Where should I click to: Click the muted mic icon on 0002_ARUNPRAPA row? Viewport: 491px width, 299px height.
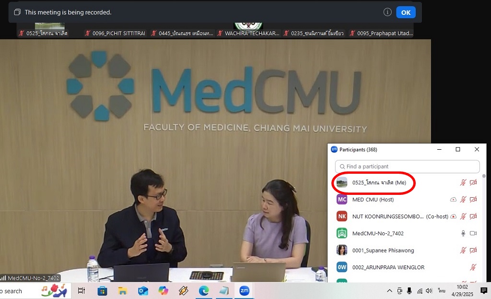(473, 267)
